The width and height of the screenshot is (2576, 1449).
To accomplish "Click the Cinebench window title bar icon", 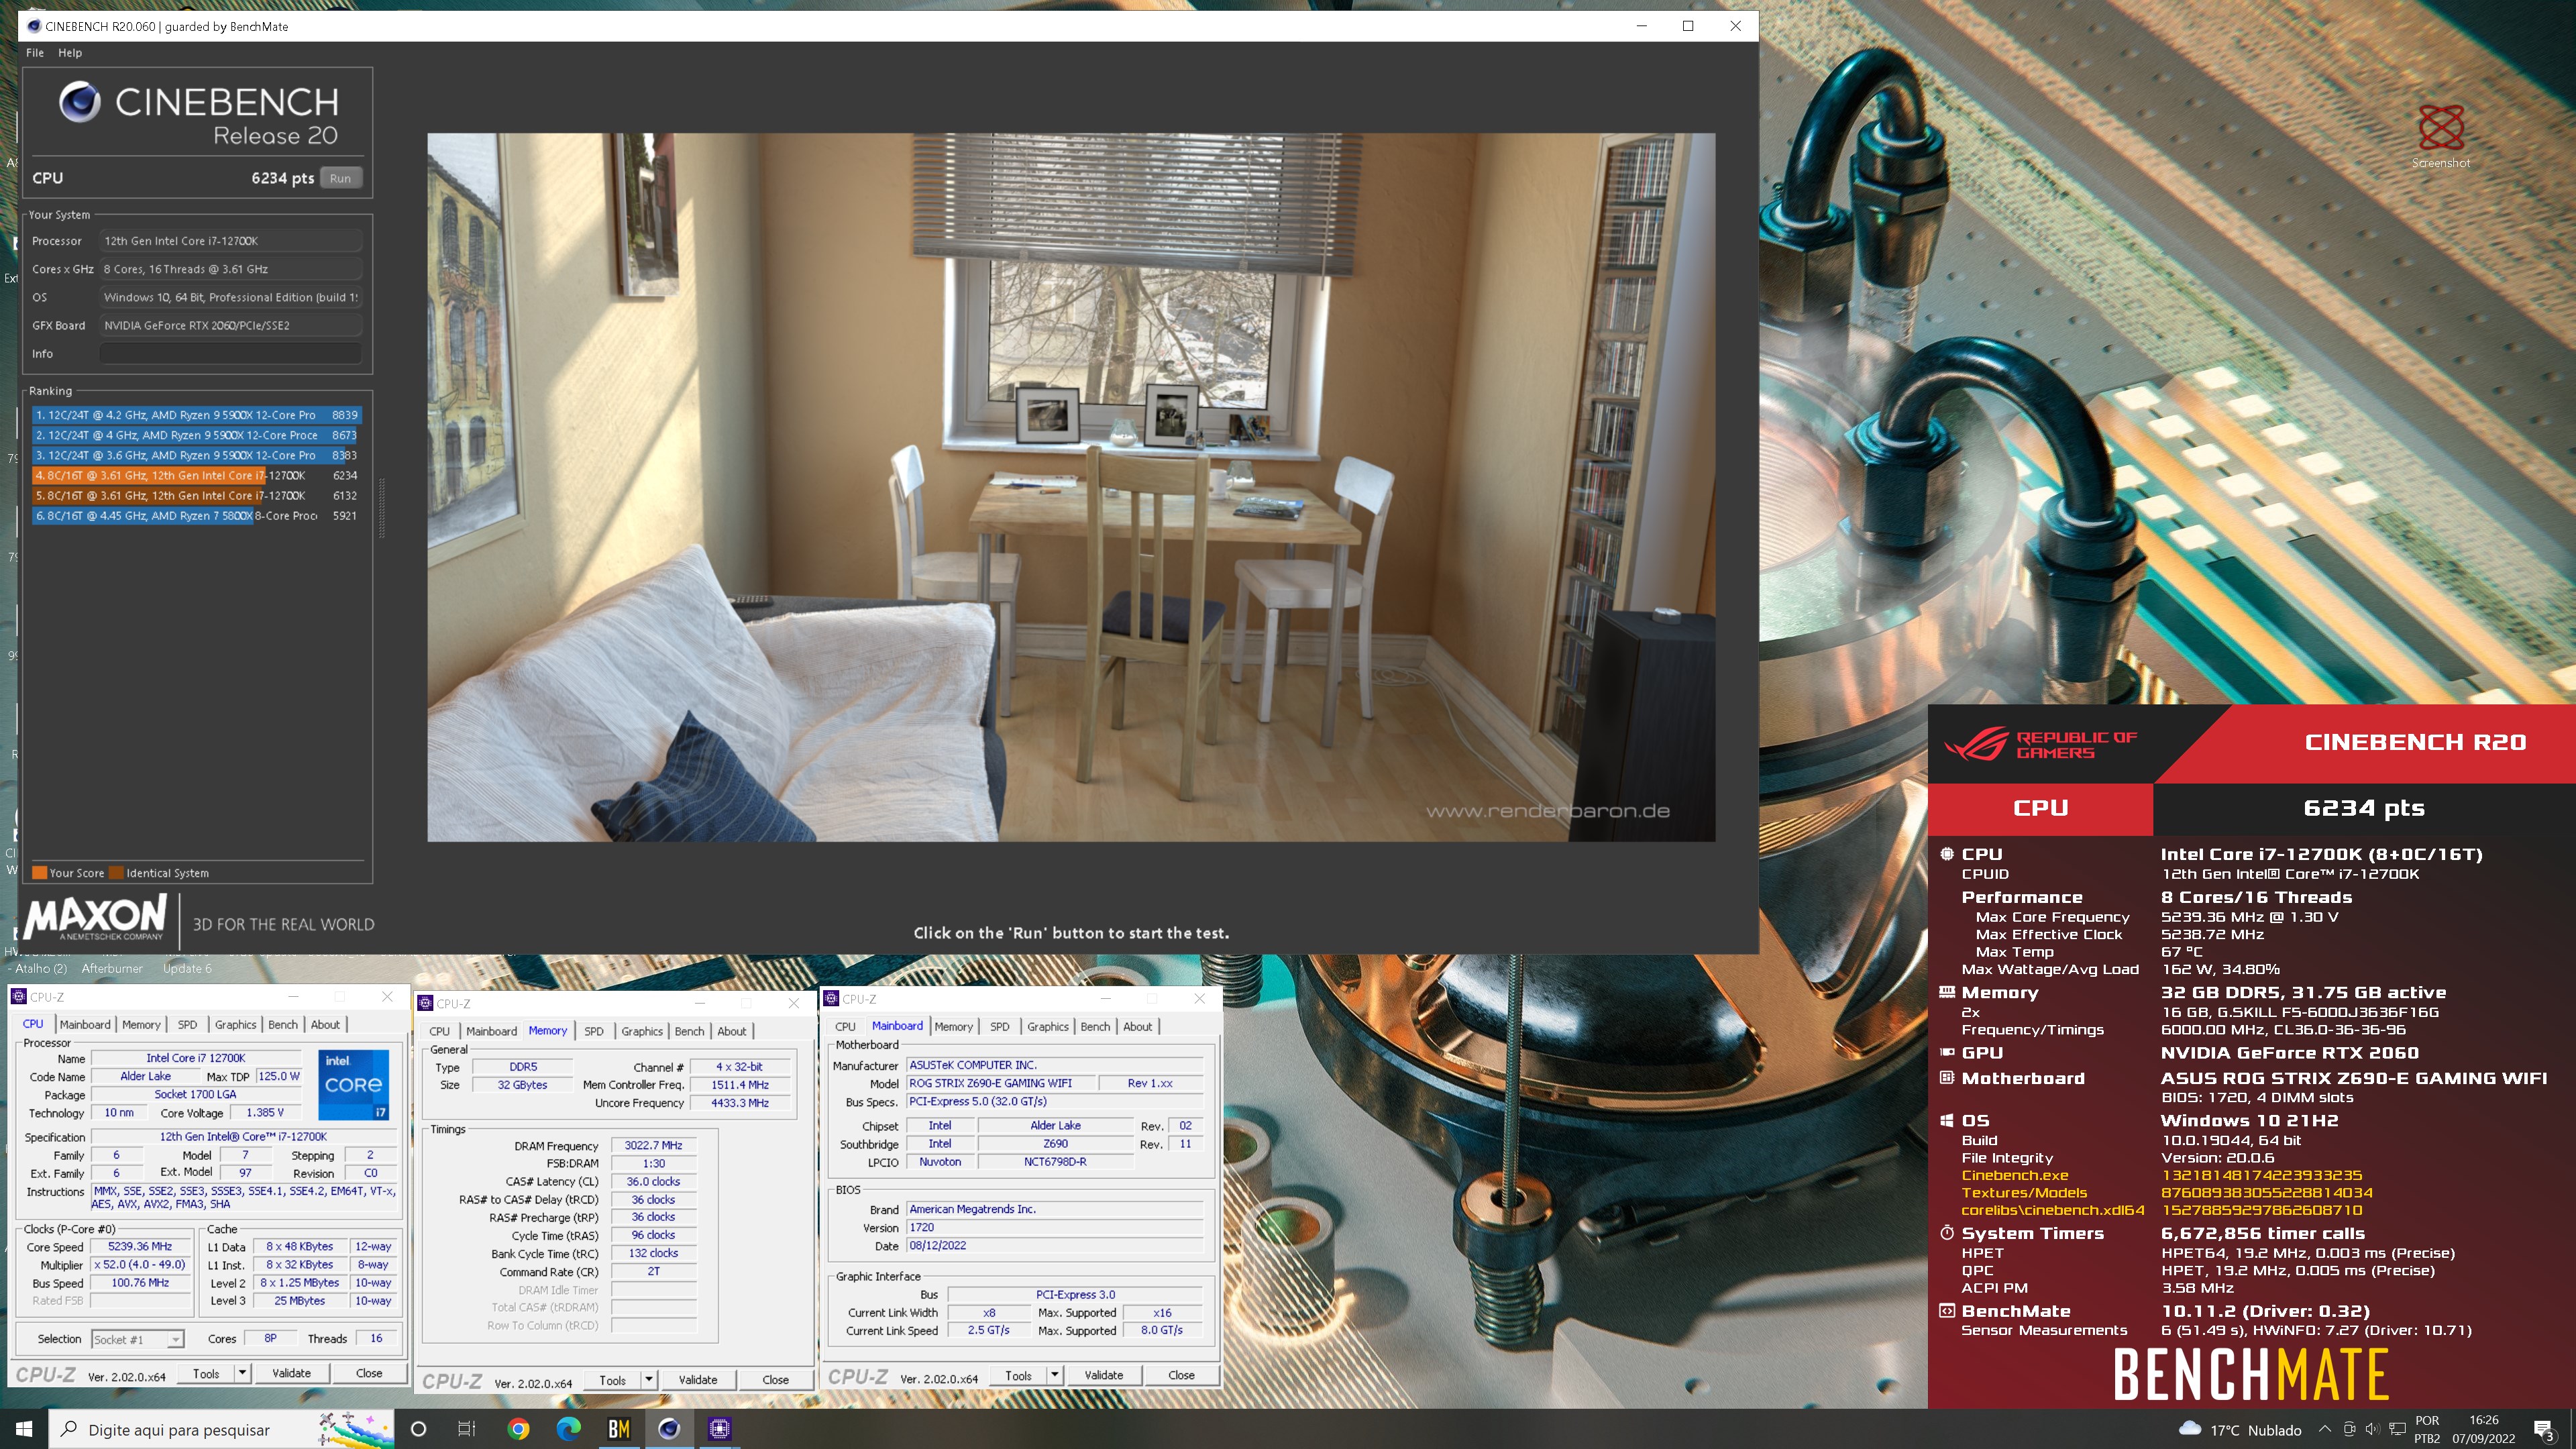I will (34, 26).
